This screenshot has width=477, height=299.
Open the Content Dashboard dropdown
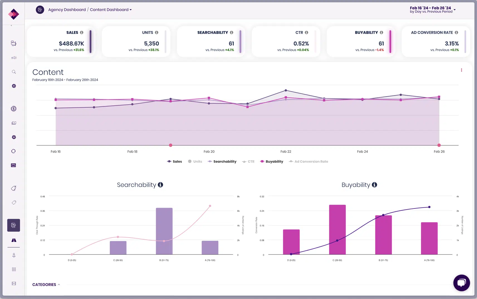coord(111,10)
